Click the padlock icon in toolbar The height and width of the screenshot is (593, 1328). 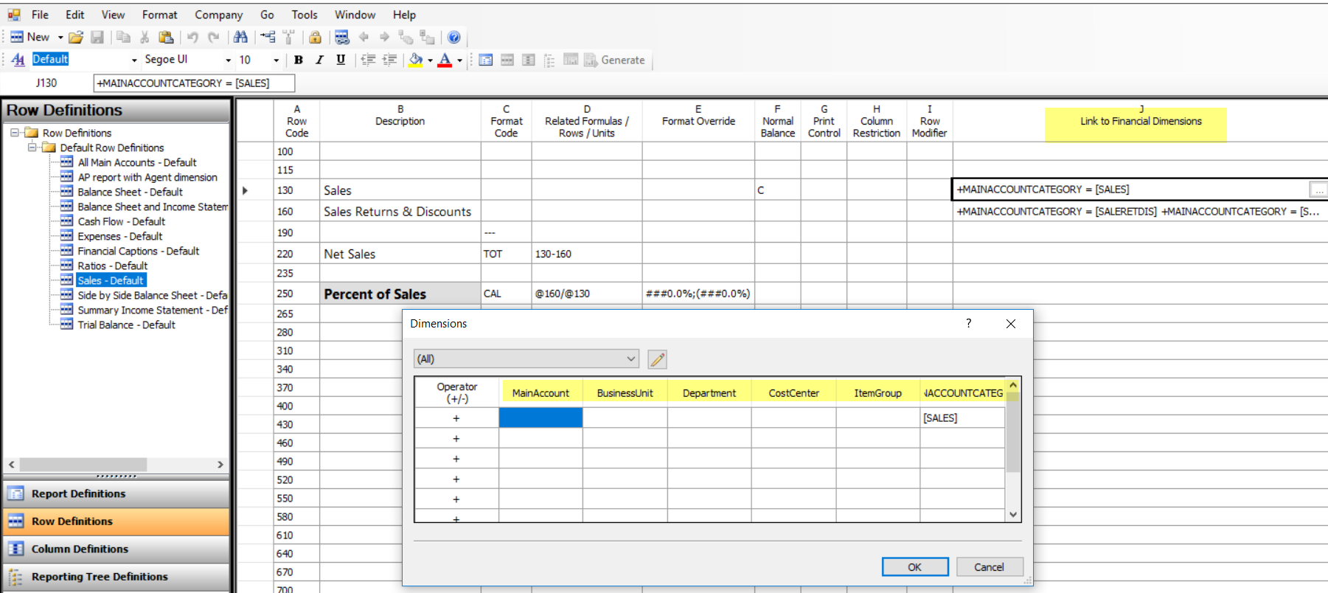click(x=315, y=37)
